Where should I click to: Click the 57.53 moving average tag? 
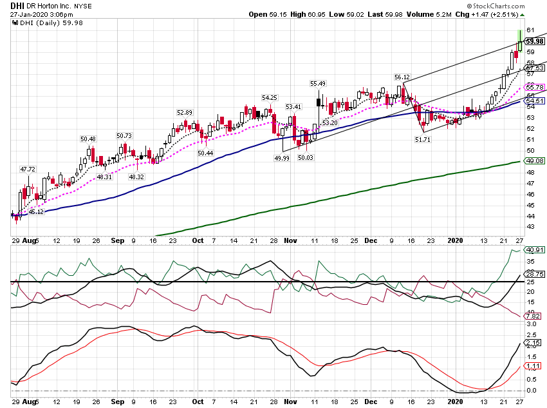coord(534,68)
